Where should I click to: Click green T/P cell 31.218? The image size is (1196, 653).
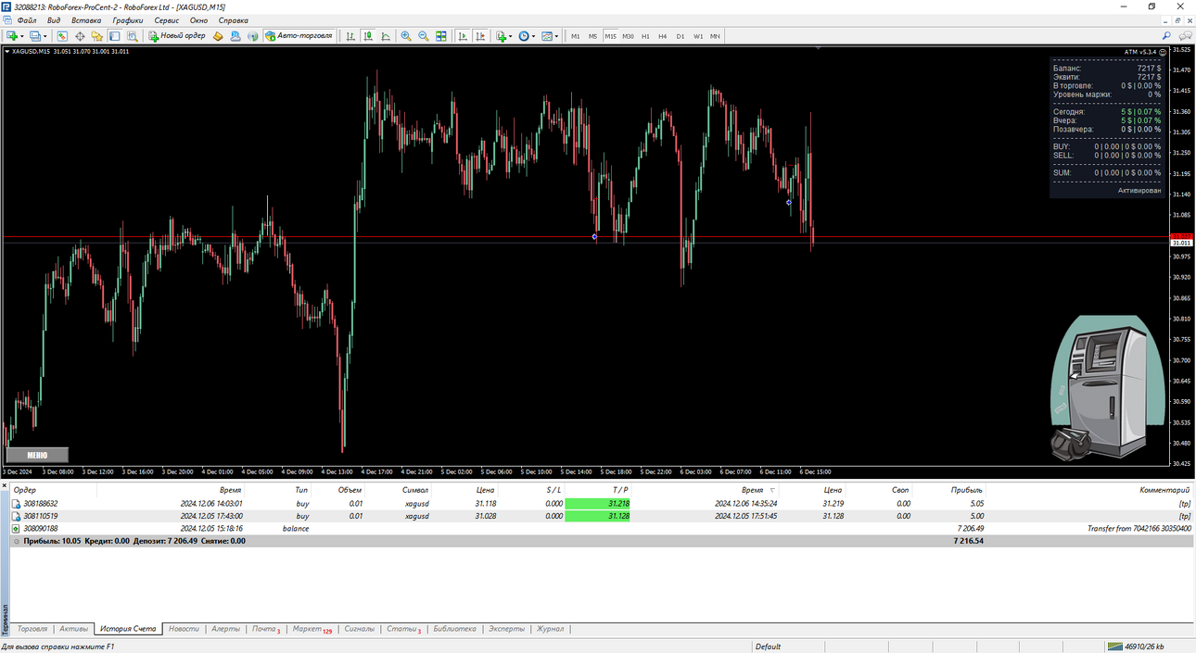tap(597, 504)
